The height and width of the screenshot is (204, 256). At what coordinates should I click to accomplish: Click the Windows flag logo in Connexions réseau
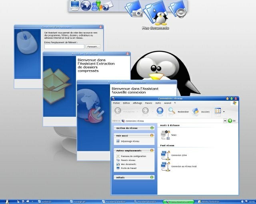point(235,103)
